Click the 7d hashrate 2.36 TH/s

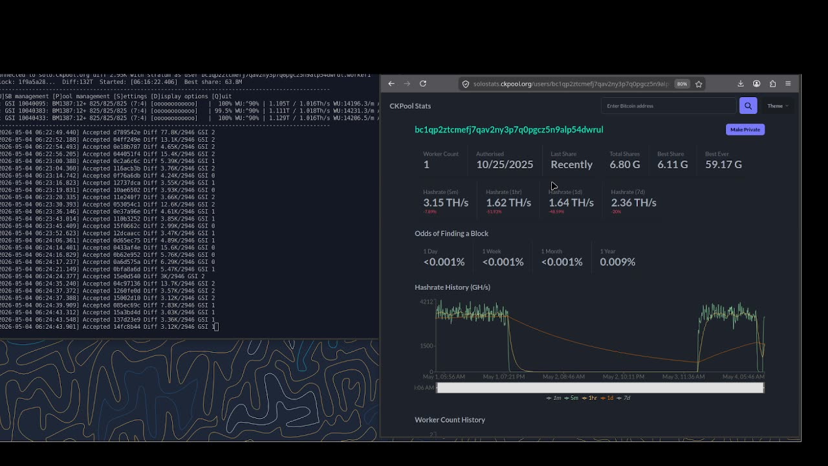point(634,203)
